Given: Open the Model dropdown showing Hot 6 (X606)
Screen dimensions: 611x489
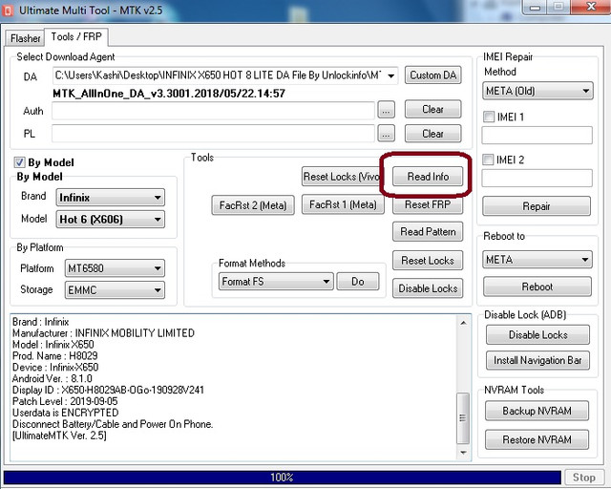Looking at the screenshot, I should point(111,219).
